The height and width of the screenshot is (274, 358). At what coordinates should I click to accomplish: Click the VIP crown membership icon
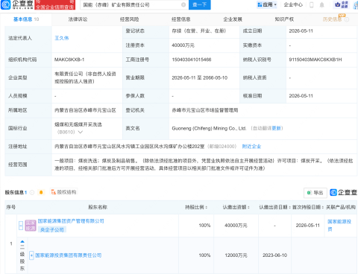click(342, 4)
